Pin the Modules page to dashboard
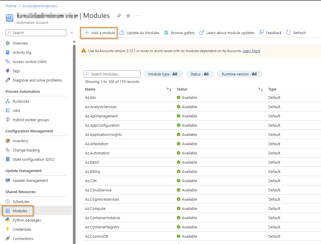Image resolution: width=321 pixels, height=244 pixels. [x=119, y=16]
